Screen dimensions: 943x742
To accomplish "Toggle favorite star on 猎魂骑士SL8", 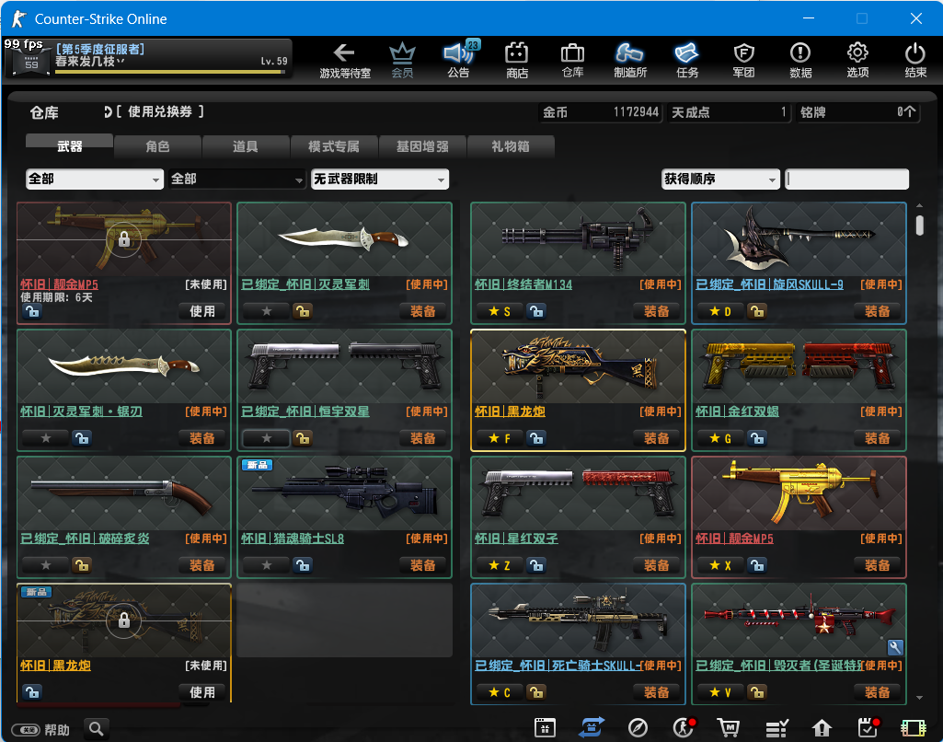I will [x=267, y=565].
